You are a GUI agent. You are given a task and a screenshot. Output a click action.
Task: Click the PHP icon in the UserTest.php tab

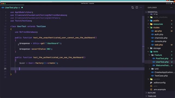tap(3, 8)
